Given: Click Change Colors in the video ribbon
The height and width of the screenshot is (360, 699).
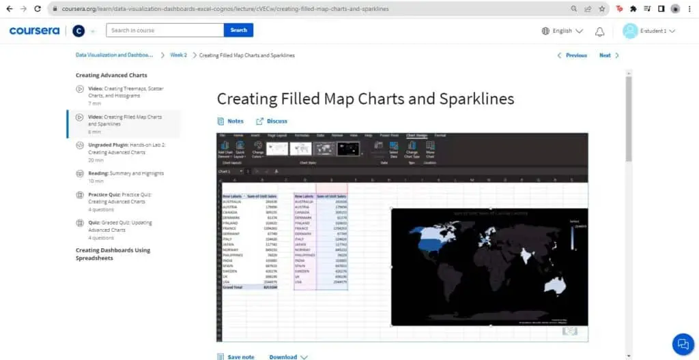Looking at the screenshot, I should coord(257,150).
